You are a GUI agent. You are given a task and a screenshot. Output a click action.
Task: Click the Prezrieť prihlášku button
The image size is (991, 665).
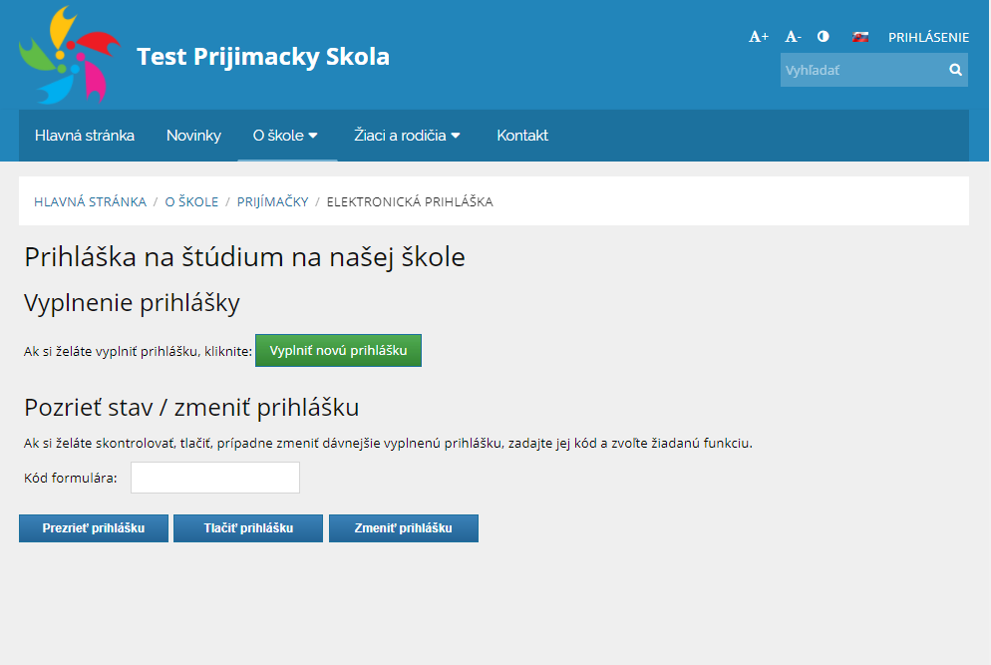(x=94, y=528)
